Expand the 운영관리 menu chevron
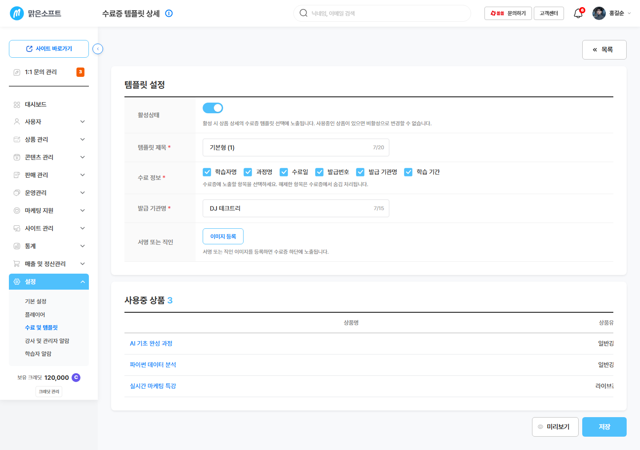640x450 pixels. pyautogui.click(x=83, y=193)
